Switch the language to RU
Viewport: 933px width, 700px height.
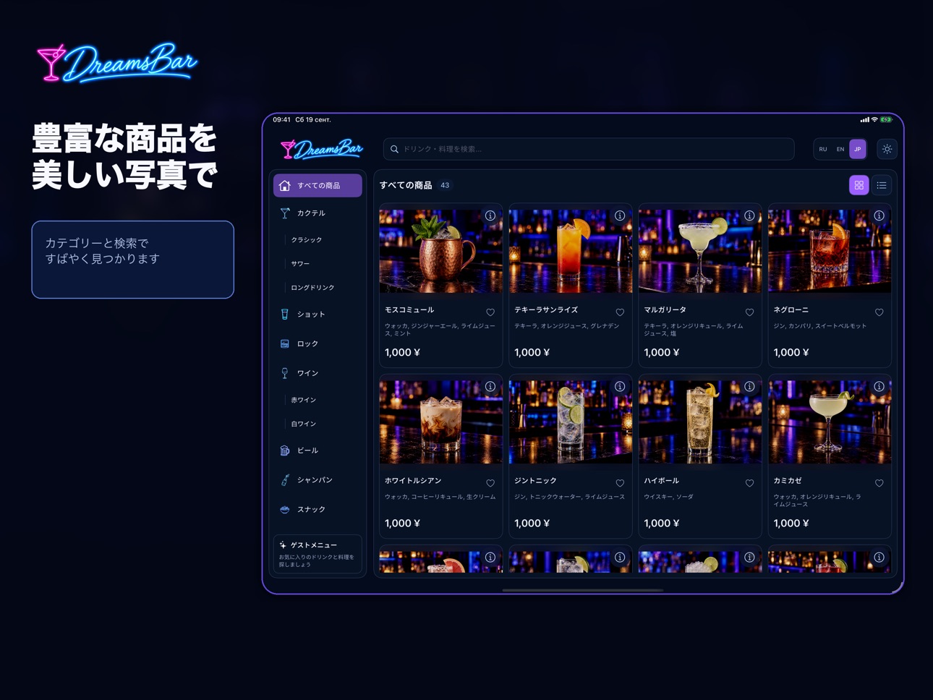(823, 149)
